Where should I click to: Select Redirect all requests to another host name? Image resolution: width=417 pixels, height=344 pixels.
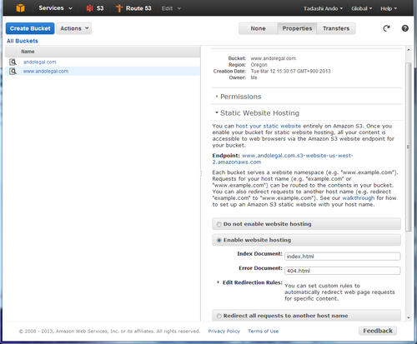(x=219, y=316)
